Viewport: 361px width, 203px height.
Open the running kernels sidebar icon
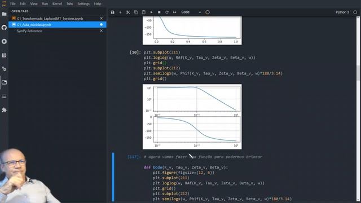click(4, 41)
